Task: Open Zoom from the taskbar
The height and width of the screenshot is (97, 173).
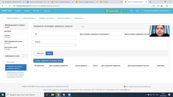Action: coord(69,95)
